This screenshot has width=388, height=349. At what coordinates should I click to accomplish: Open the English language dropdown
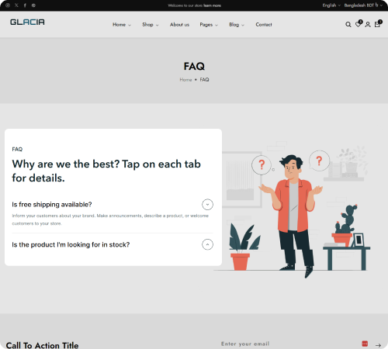coord(331,5)
